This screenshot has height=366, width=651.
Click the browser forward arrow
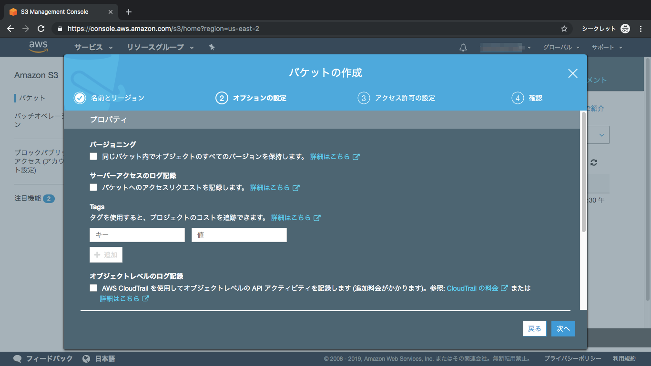coord(26,29)
